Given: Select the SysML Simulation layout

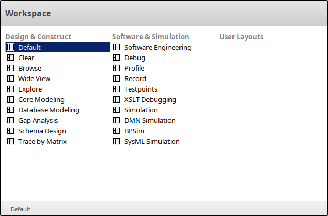Looking at the screenshot, I should pos(152,141).
